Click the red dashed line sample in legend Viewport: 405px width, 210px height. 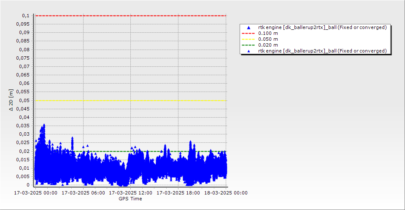[x=248, y=33]
